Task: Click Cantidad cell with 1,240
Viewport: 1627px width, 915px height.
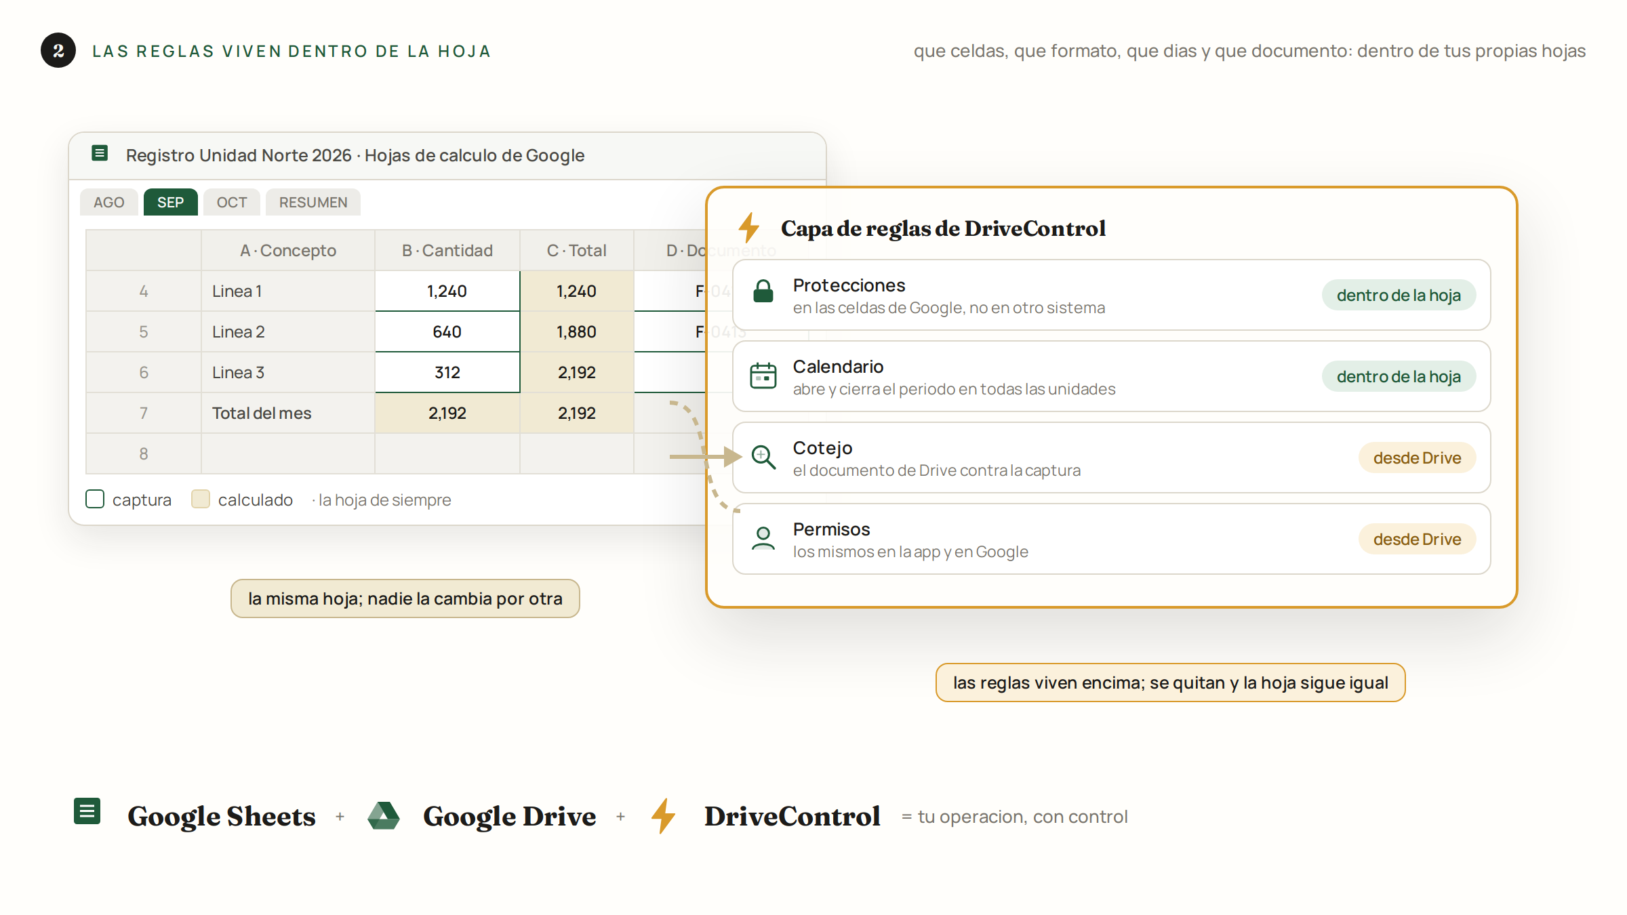Action: click(x=447, y=291)
